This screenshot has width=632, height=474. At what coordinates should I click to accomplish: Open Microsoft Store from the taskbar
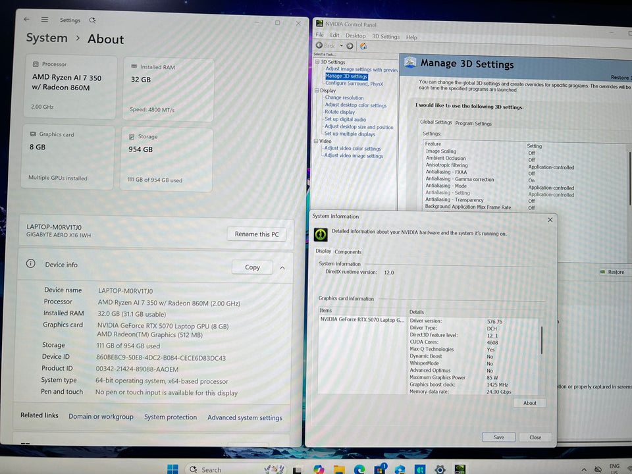coord(380,469)
